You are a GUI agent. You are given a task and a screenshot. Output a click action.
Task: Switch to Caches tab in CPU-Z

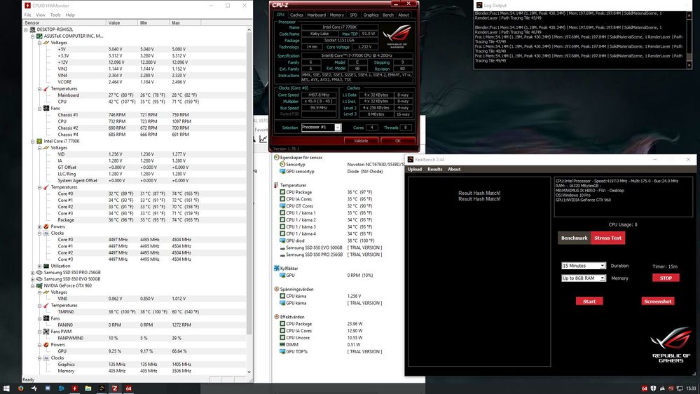296,15
